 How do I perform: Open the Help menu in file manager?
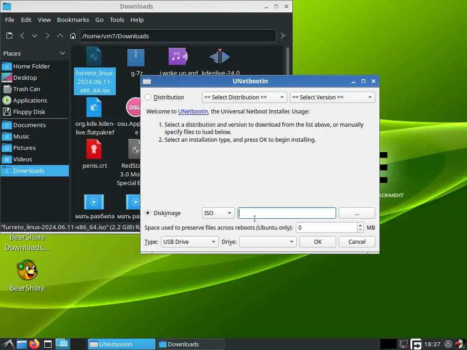tap(137, 20)
